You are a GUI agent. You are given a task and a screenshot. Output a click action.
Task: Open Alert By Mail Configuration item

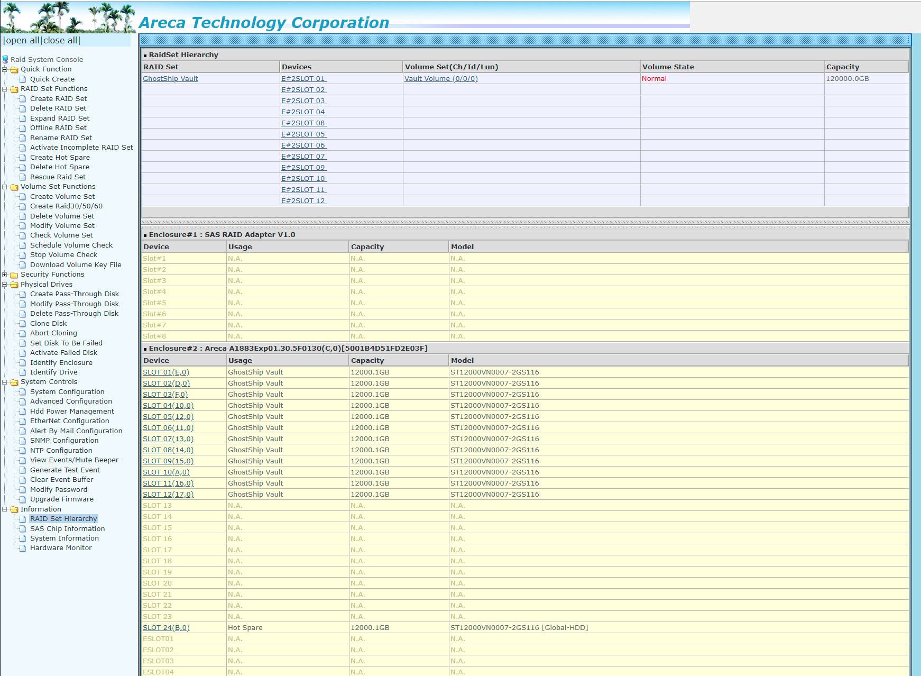[76, 431]
